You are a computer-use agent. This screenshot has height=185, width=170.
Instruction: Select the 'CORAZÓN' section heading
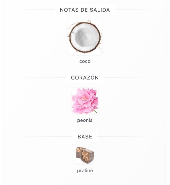pyautogui.click(x=85, y=78)
